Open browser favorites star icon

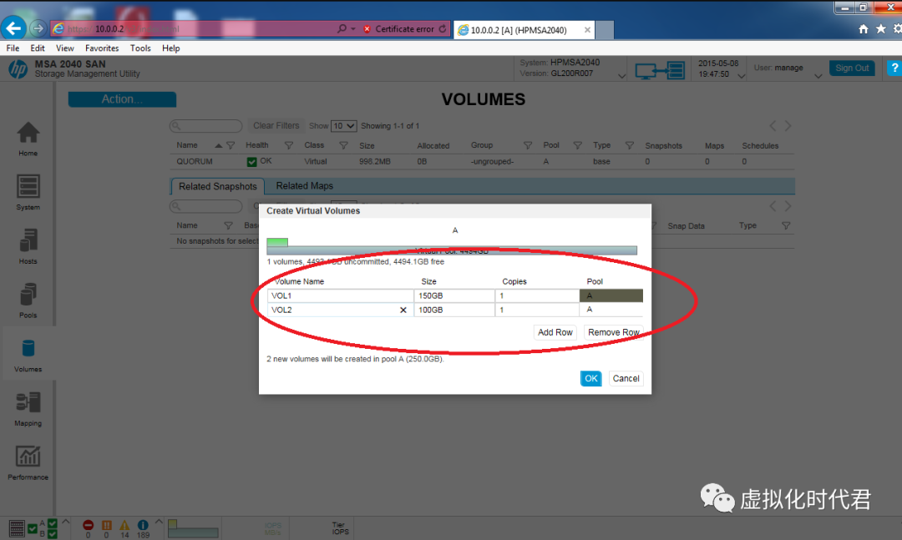coord(881,28)
